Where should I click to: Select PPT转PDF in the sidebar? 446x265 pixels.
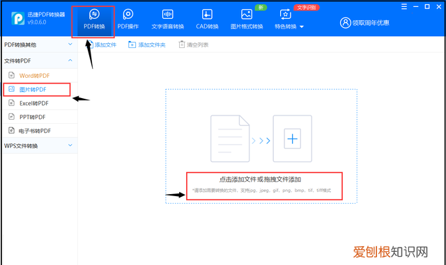coord(40,117)
